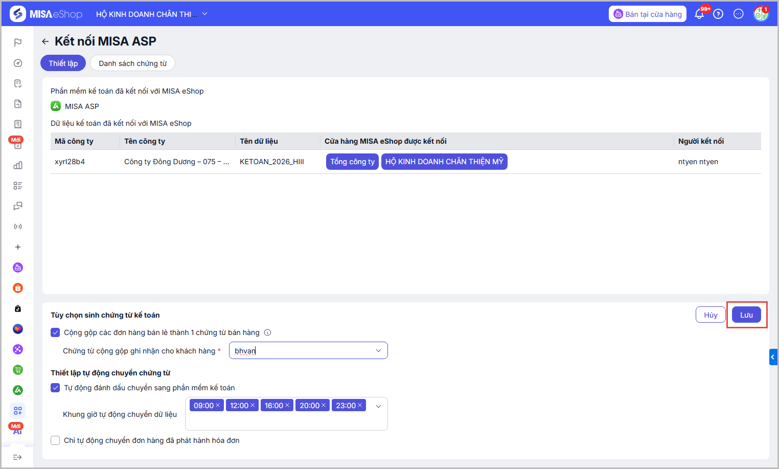
Task: Toggle 'Cộng gộp các đơn hàng bán lẻ' checkbox
Action: pyautogui.click(x=55, y=332)
